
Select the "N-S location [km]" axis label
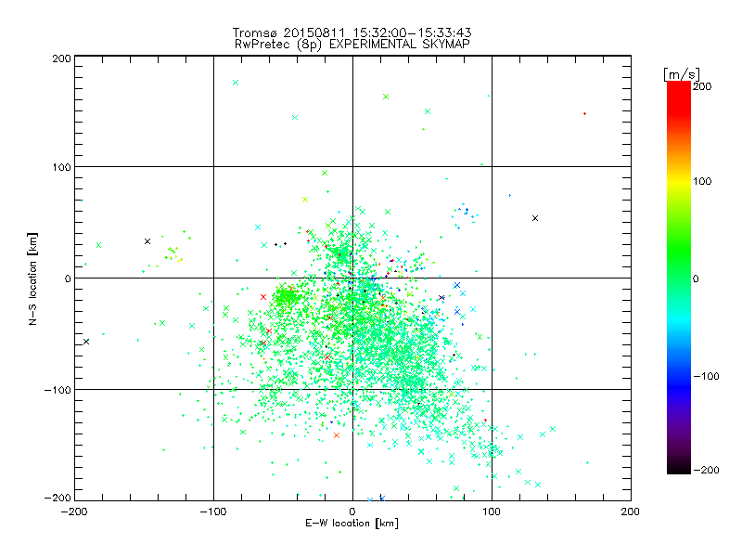pos(32,278)
